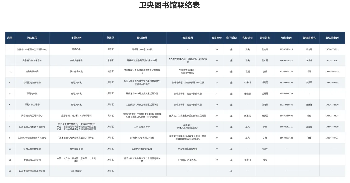350x183 pixels.
Task: Click benefit cell 优先参加各类活动等 in row 10
Action: tap(188, 149)
